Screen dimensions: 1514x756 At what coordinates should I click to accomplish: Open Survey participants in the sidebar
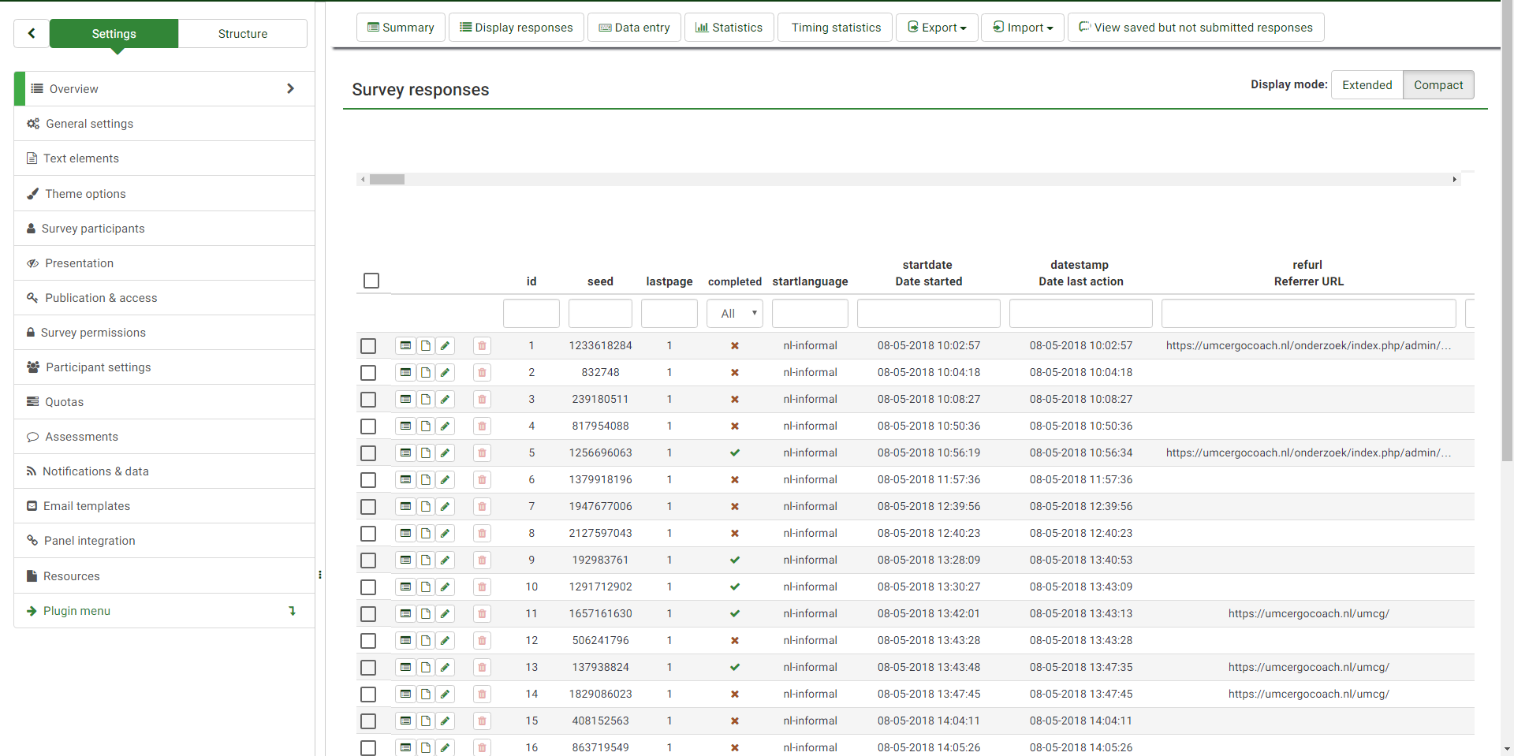click(x=93, y=229)
